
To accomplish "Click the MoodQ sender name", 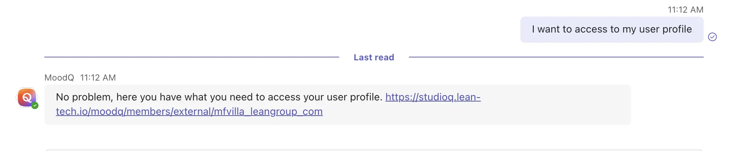I will coord(59,78).
